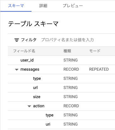Click the RECORD type of messages

[71, 69]
